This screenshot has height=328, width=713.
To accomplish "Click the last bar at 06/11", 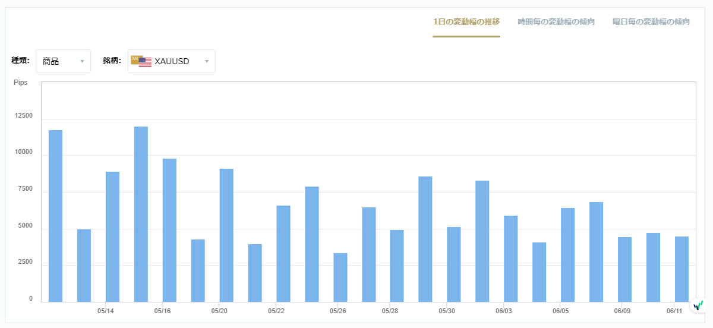I will pos(682,269).
